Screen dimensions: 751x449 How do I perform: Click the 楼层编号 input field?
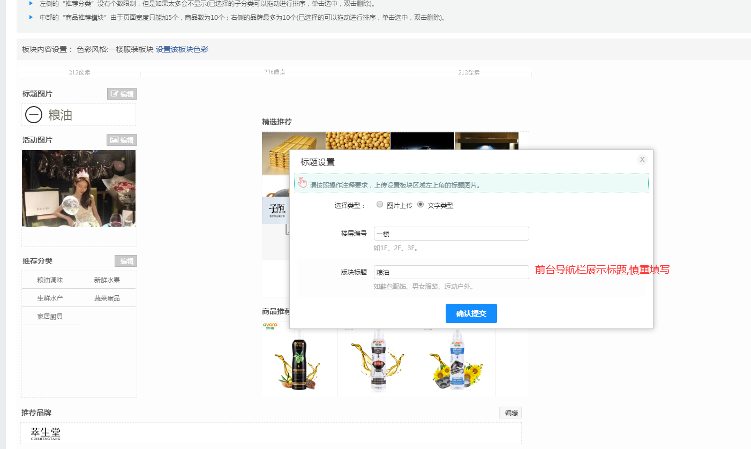tap(451, 234)
